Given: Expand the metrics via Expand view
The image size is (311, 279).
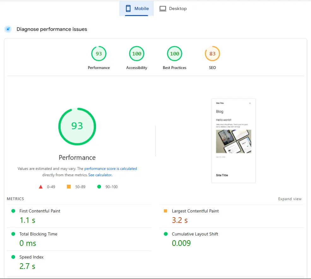Looking at the screenshot, I should point(290,199).
